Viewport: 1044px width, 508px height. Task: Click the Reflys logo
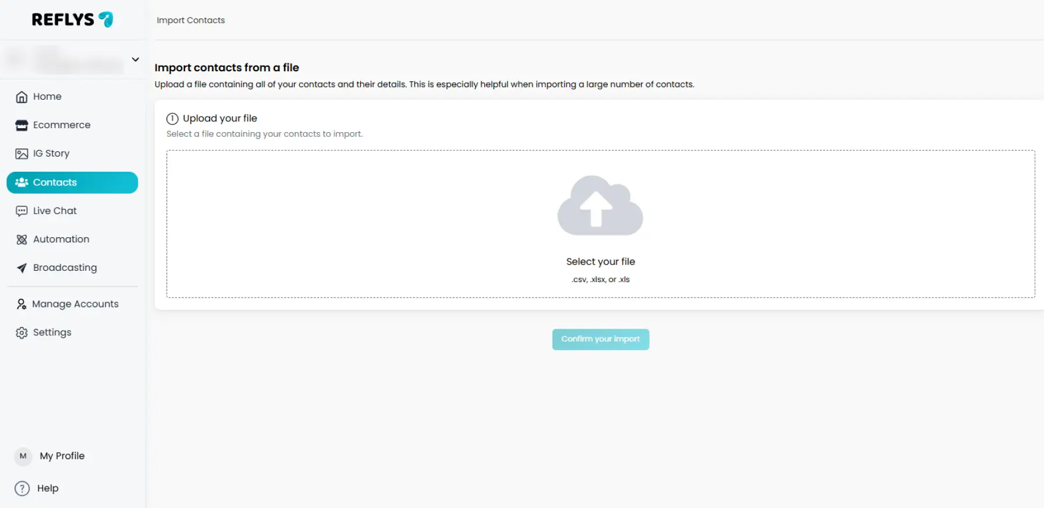[x=72, y=20]
